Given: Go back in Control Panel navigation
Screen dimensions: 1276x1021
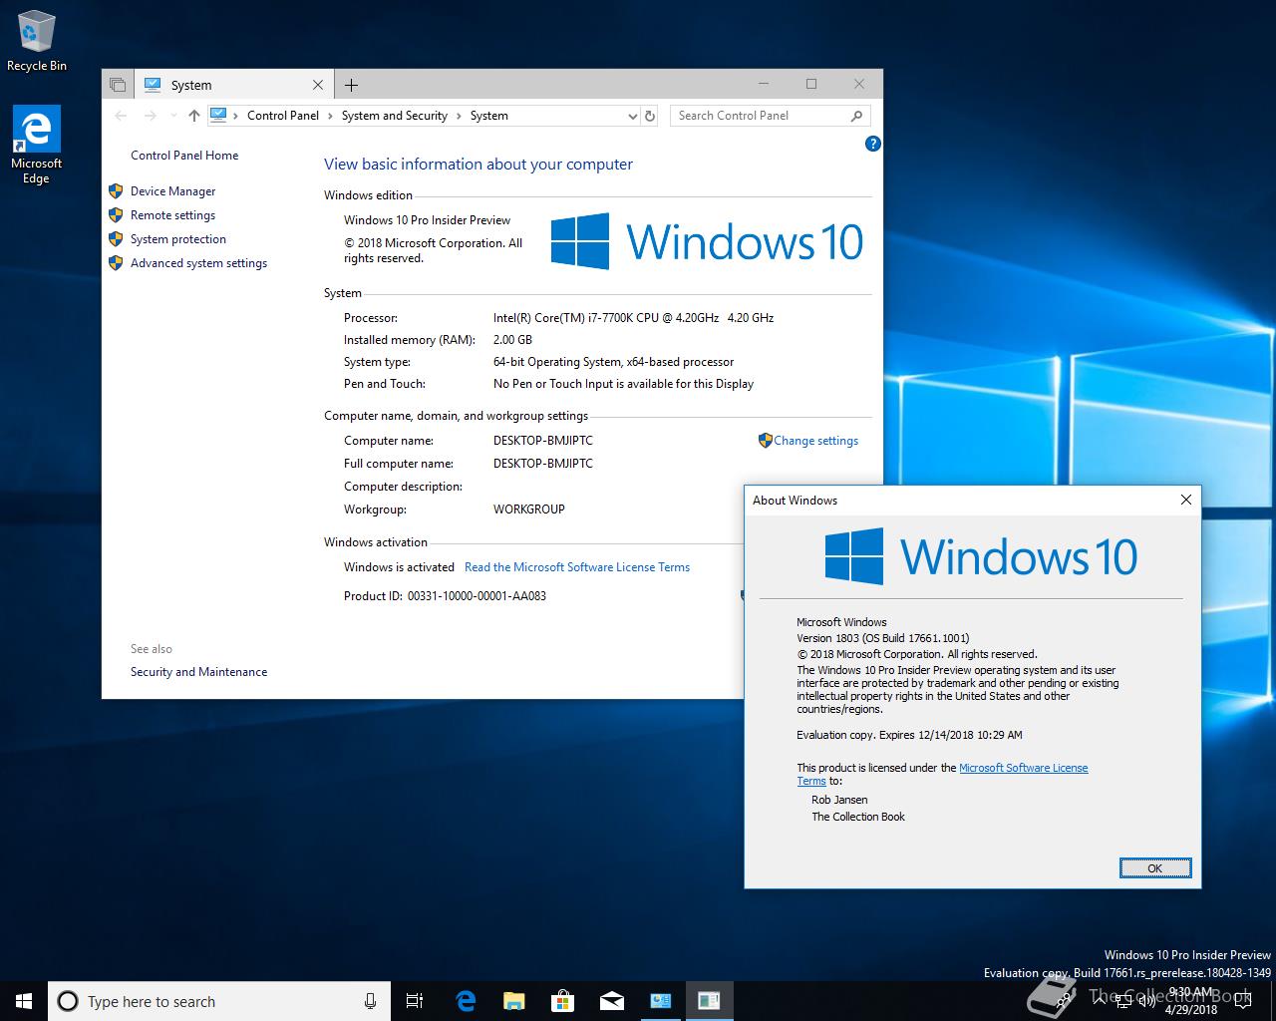Looking at the screenshot, I should tap(121, 116).
